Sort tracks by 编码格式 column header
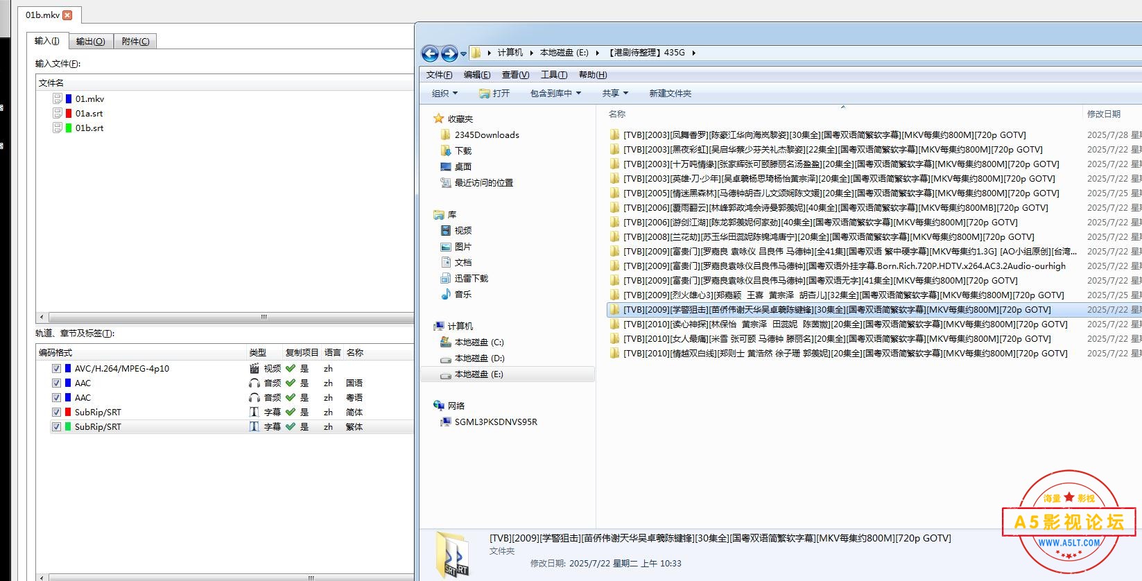 pos(55,353)
